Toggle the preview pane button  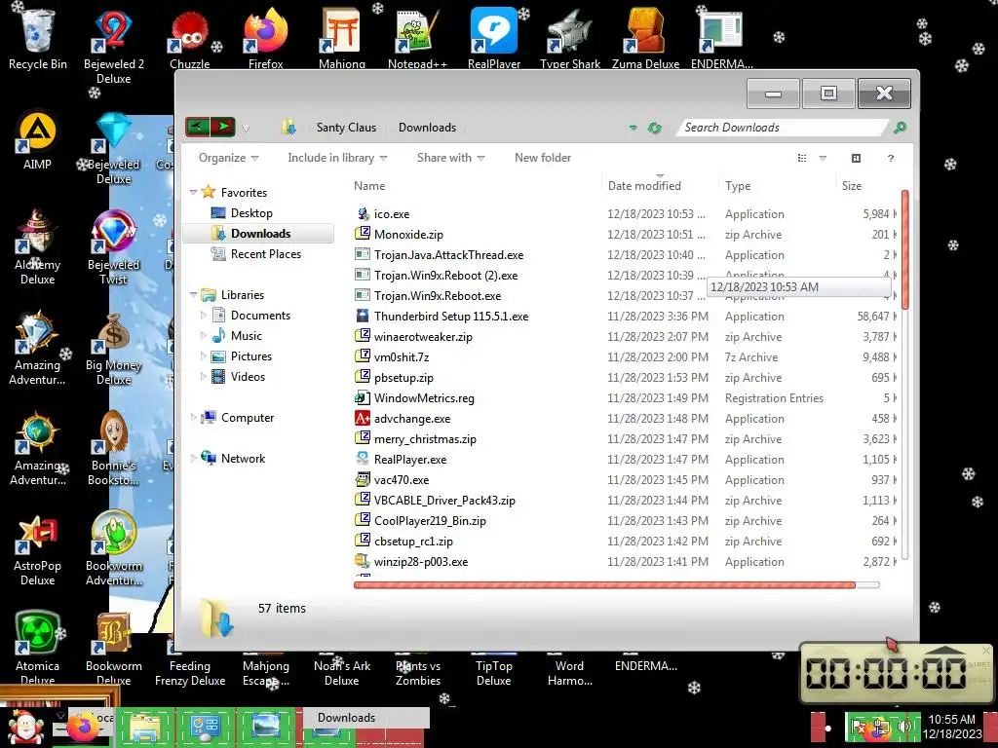point(856,158)
